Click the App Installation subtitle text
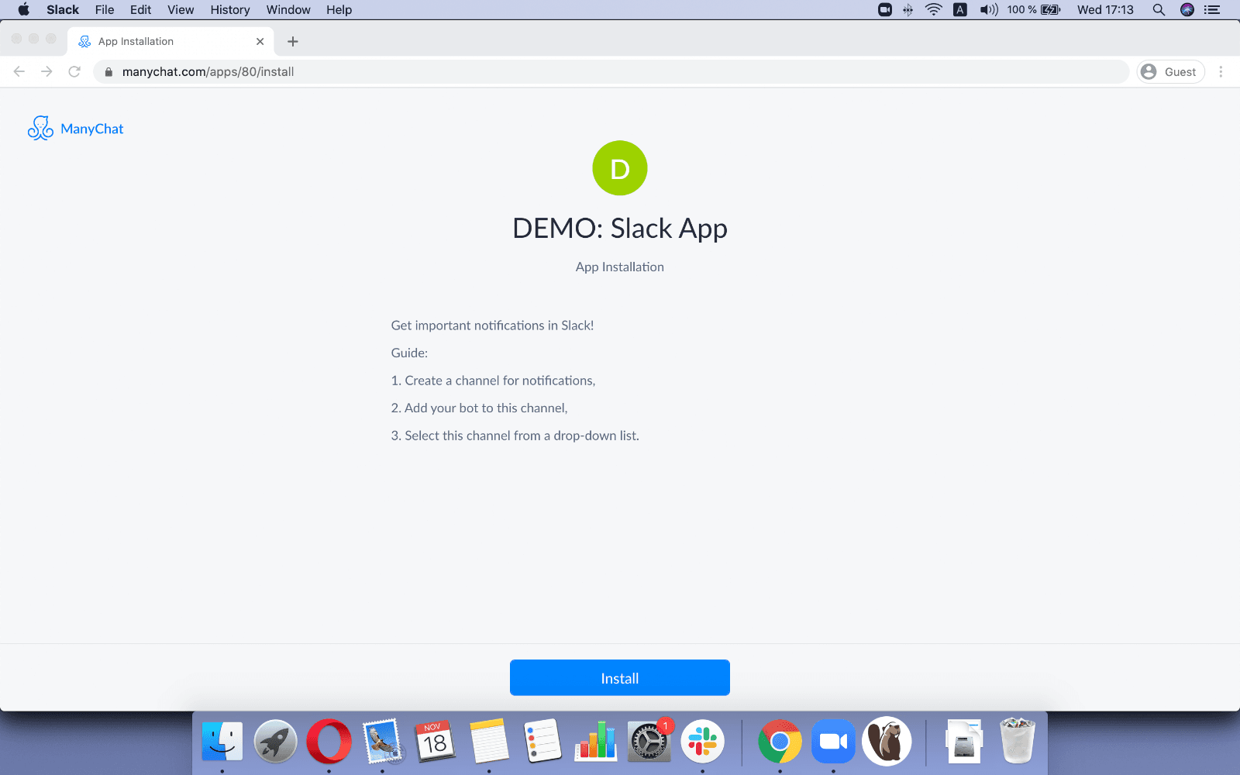Screen dimensions: 1240x775 click(620, 267)
